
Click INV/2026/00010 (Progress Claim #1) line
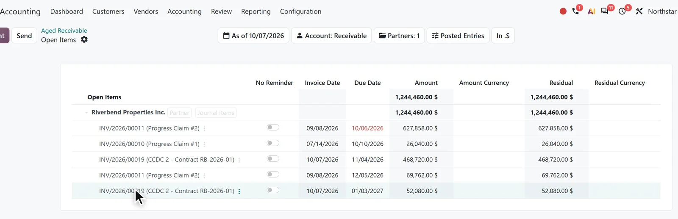pyautogui.click(x=149, y=144)
